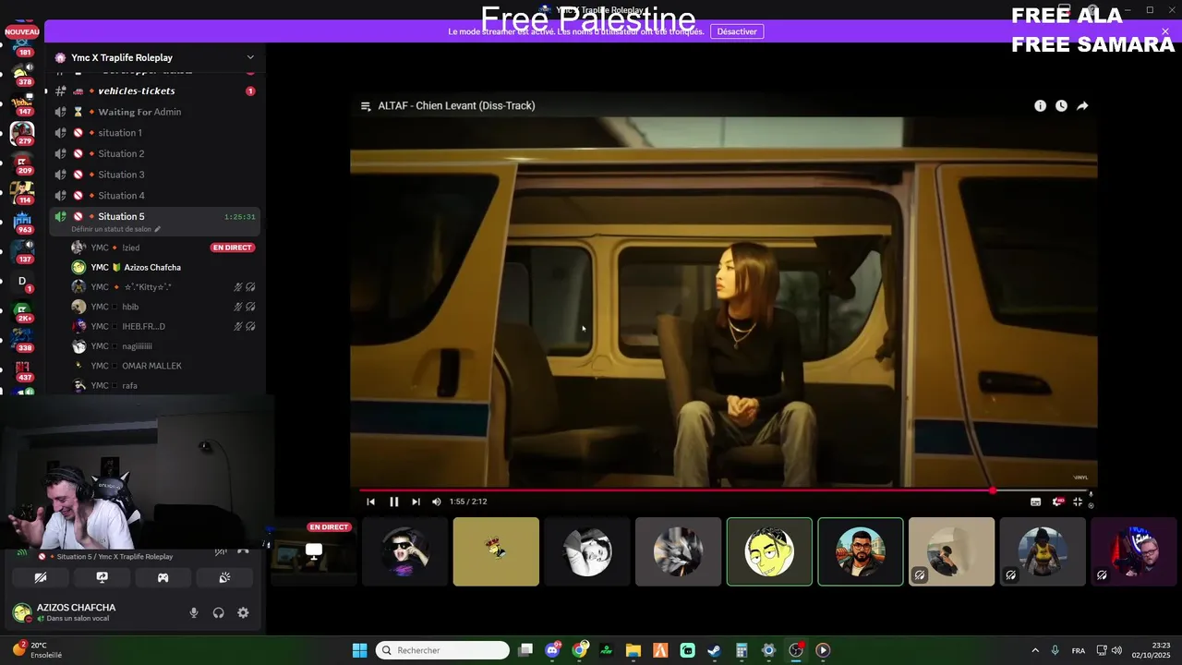
Task: Turn camera on in voice panel
Action: coord(40,577)
